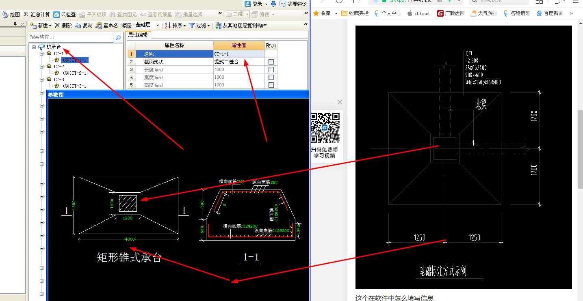Open the 绘图 drawing mode
The image size is (583, 301).
point(11,14)
